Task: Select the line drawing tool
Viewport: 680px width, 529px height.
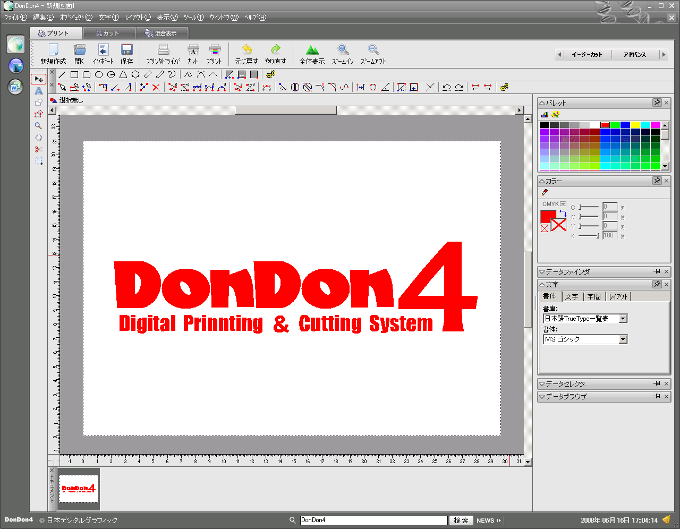Action: coord(62,75)
